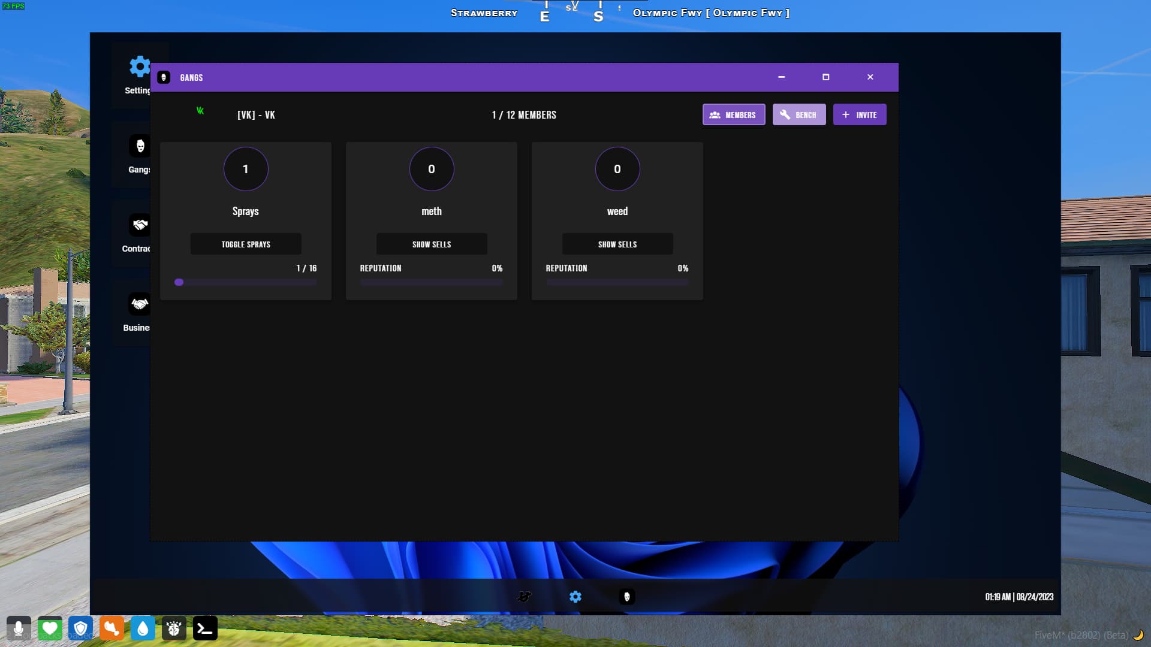This screenshot has height=647, width=1151.
Task: Toggle sprays visibility with Toggle Sprays
Action: click(x=246, y=244)
